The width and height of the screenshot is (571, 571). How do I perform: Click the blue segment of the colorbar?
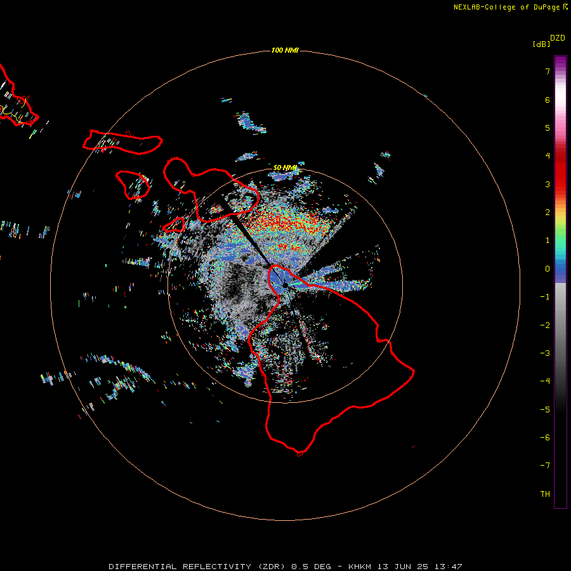coord(560,273)
